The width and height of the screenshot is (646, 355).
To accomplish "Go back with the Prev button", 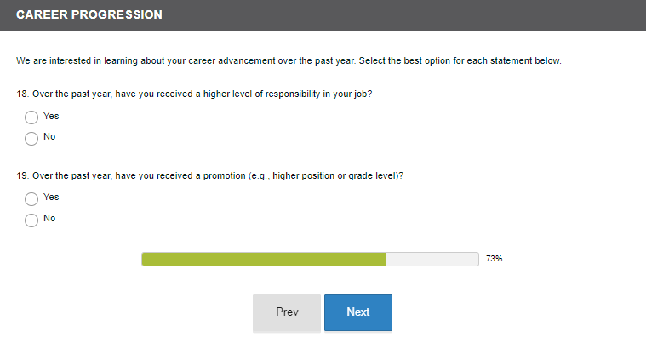I will coord(287,312).
